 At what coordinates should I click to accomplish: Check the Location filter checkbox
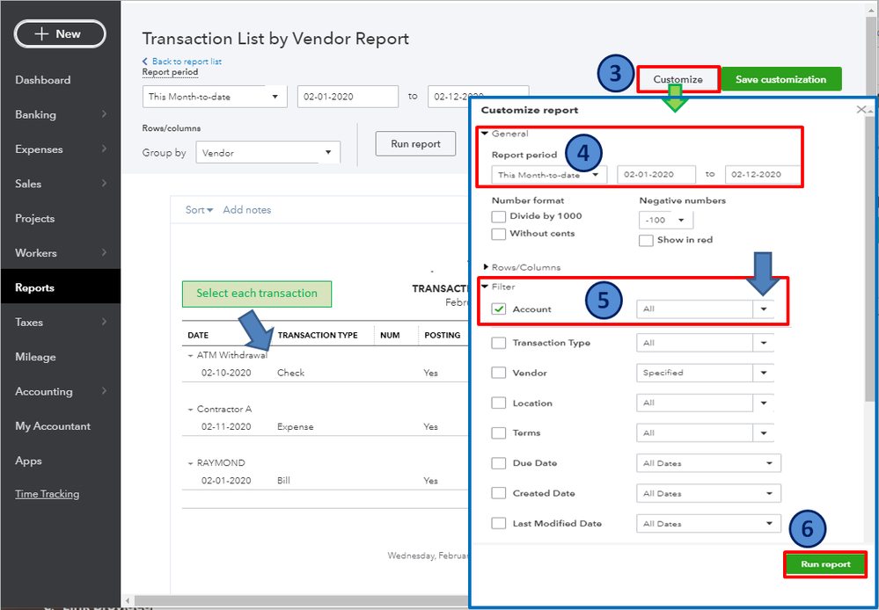pyautogui.click(x=498, y=403)
